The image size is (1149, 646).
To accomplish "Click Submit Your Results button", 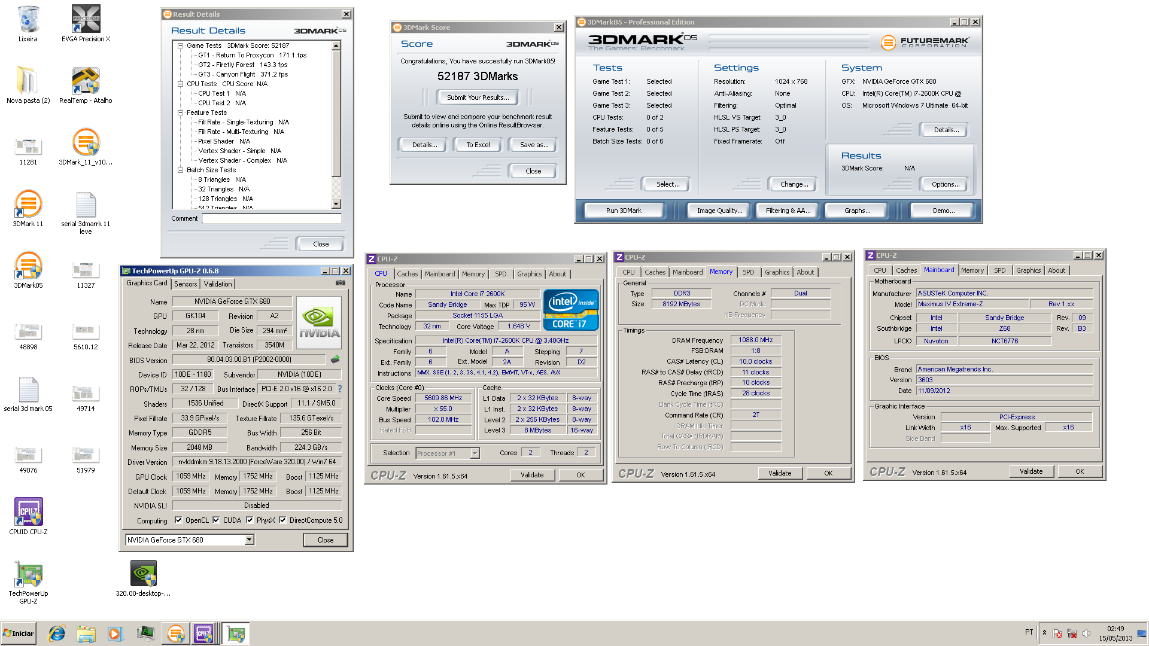I will pyautogui.click(x=478, y=97).
